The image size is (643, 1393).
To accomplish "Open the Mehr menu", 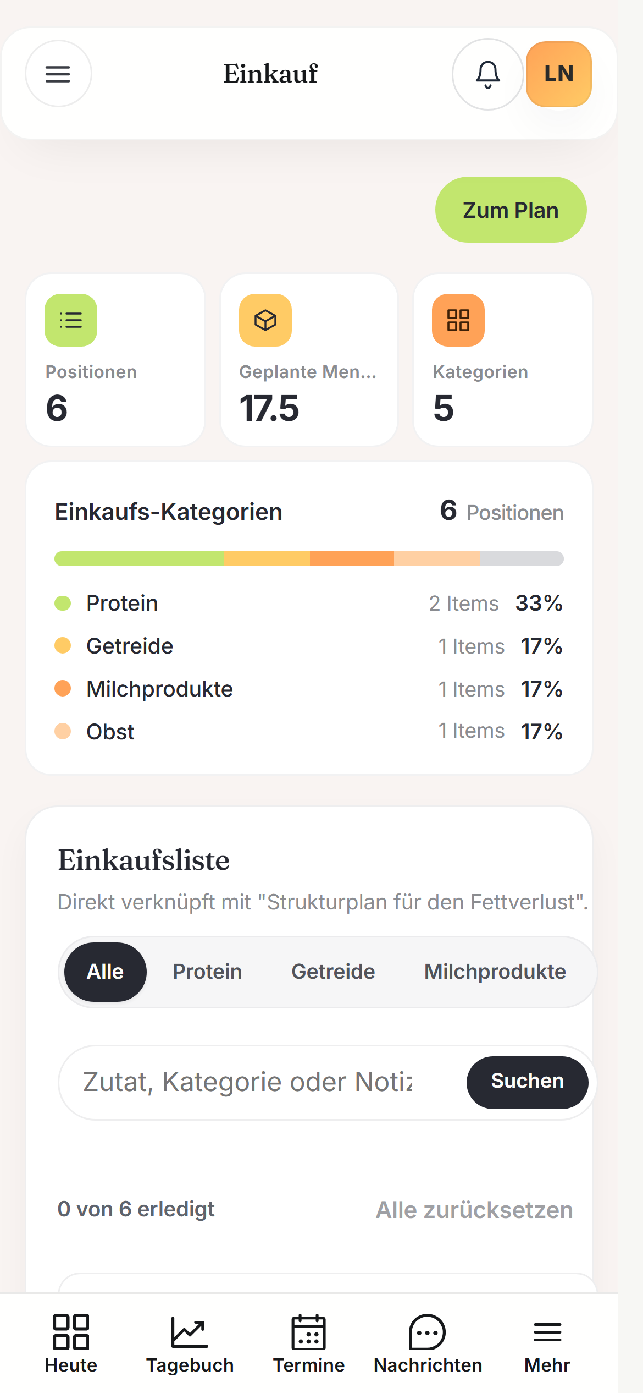I will click(547, 1343).
